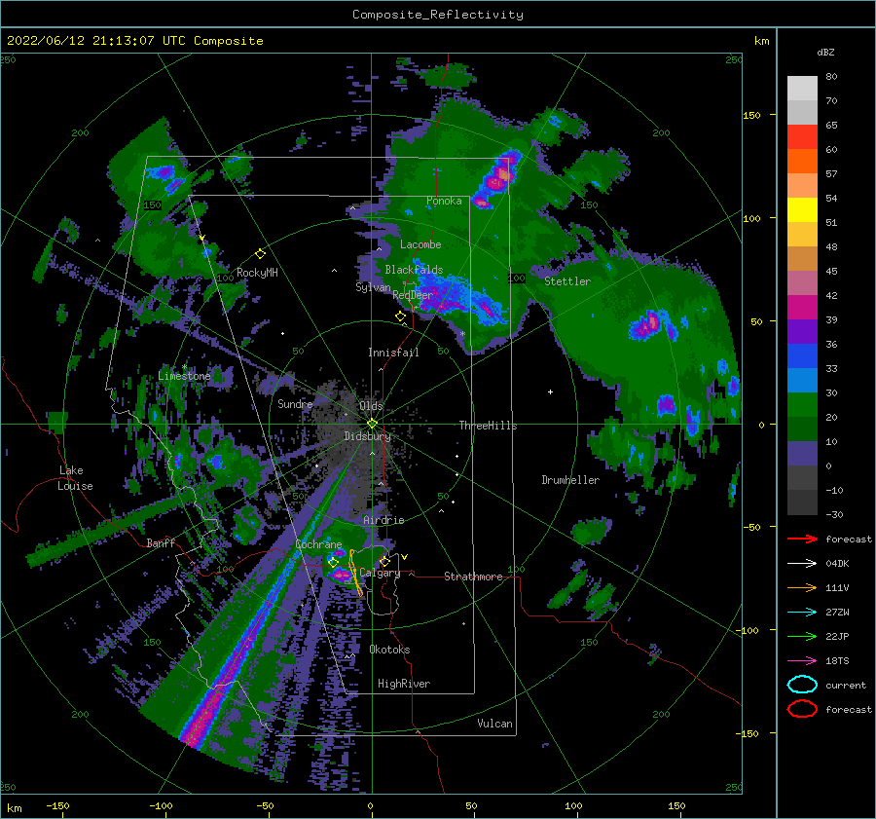Screen dimensions: 876x819
Task: Select the red forecast ellipse icon
Action: [802, 709]
